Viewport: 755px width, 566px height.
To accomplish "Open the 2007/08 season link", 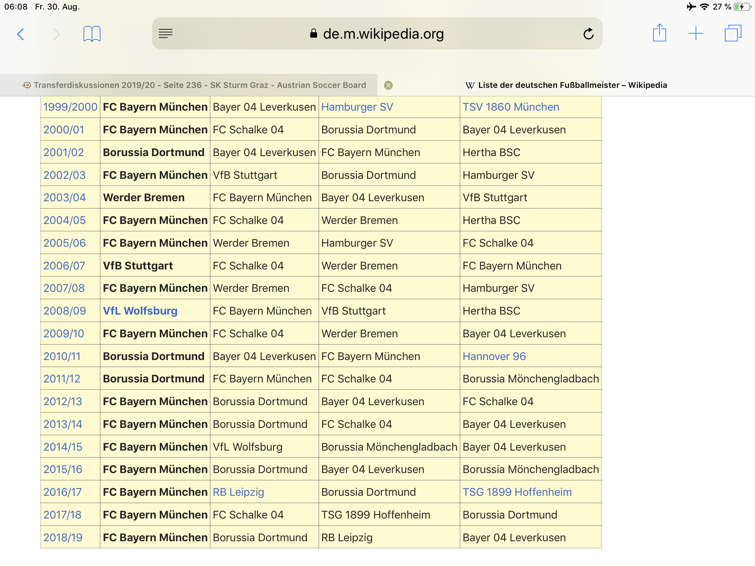I will pos(64,288).
